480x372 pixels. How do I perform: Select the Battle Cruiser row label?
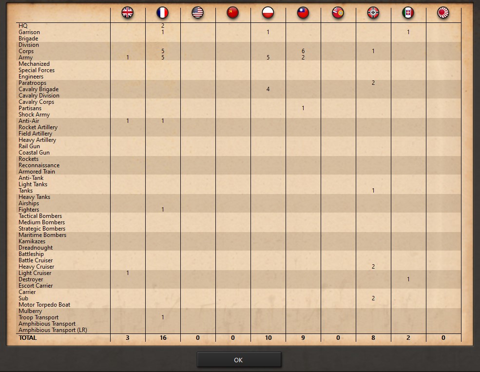click(36, 260)
